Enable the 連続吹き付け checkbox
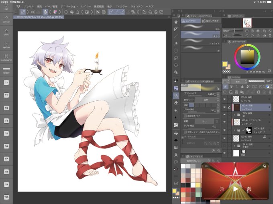Screen dimensions: 273x204 (x=185, y=116)
